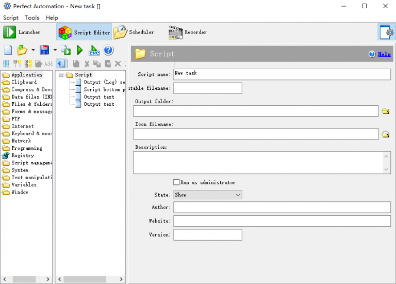Viewport: 396px width, 284px height.
Task: Open the Text manipulation category
Action: [31, 178]
